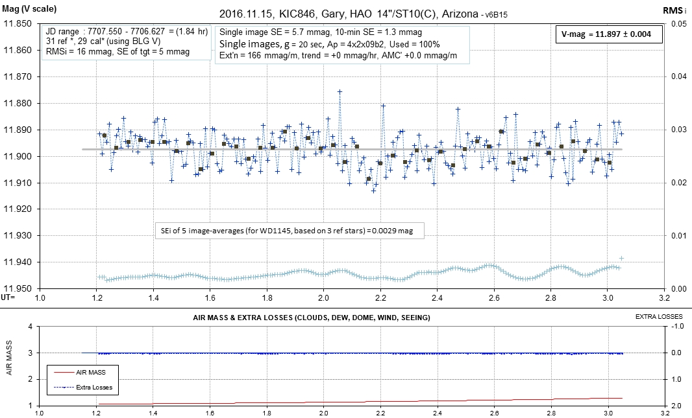Screen dimensions: 692x418
Task: Click the 'RMS i' axis label
Action: (x=674, y=10)
